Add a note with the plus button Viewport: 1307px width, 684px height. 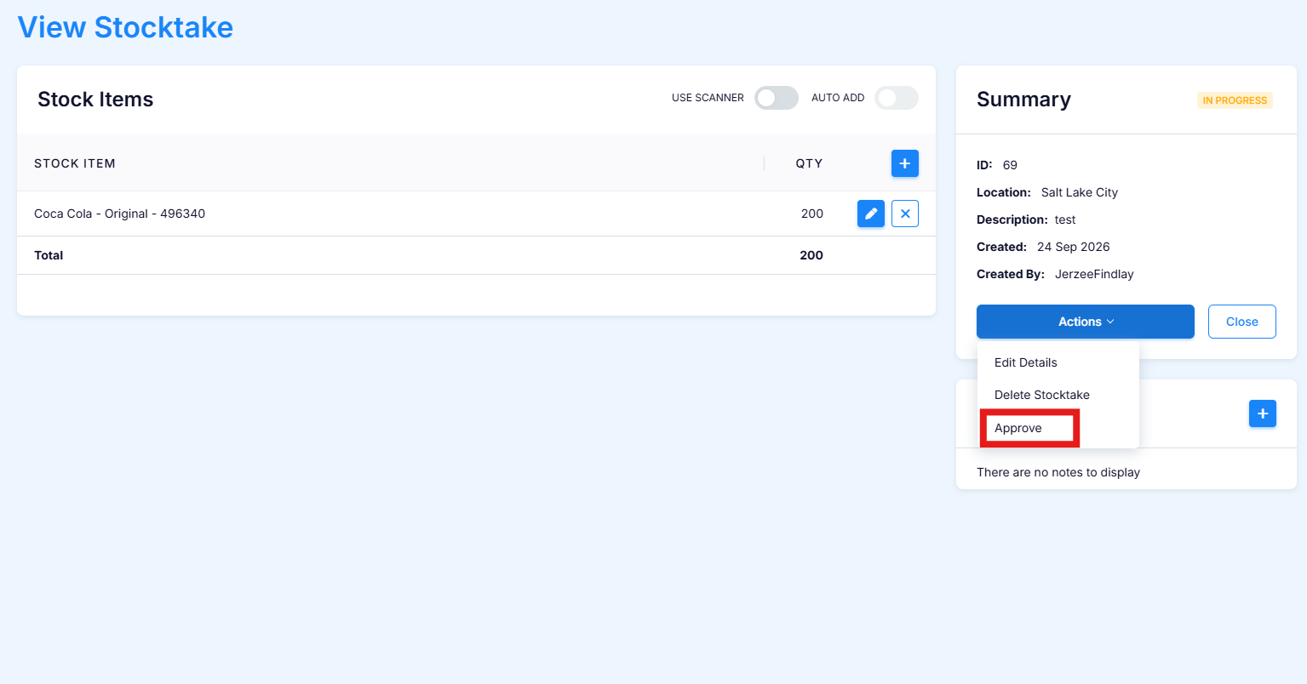click(x=1262, y=413)
